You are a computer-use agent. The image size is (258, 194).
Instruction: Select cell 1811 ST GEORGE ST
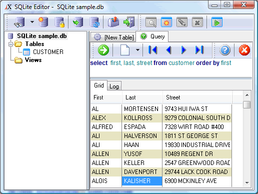pyautogui.click(x=197, y=136)
